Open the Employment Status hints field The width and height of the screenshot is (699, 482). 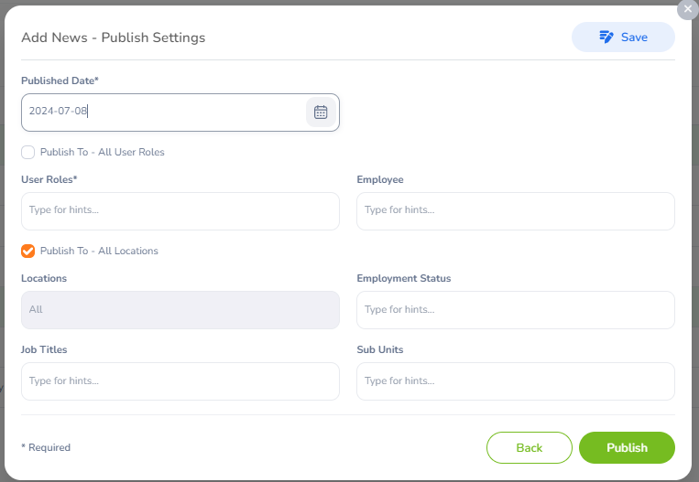click(x=515, y=310)
